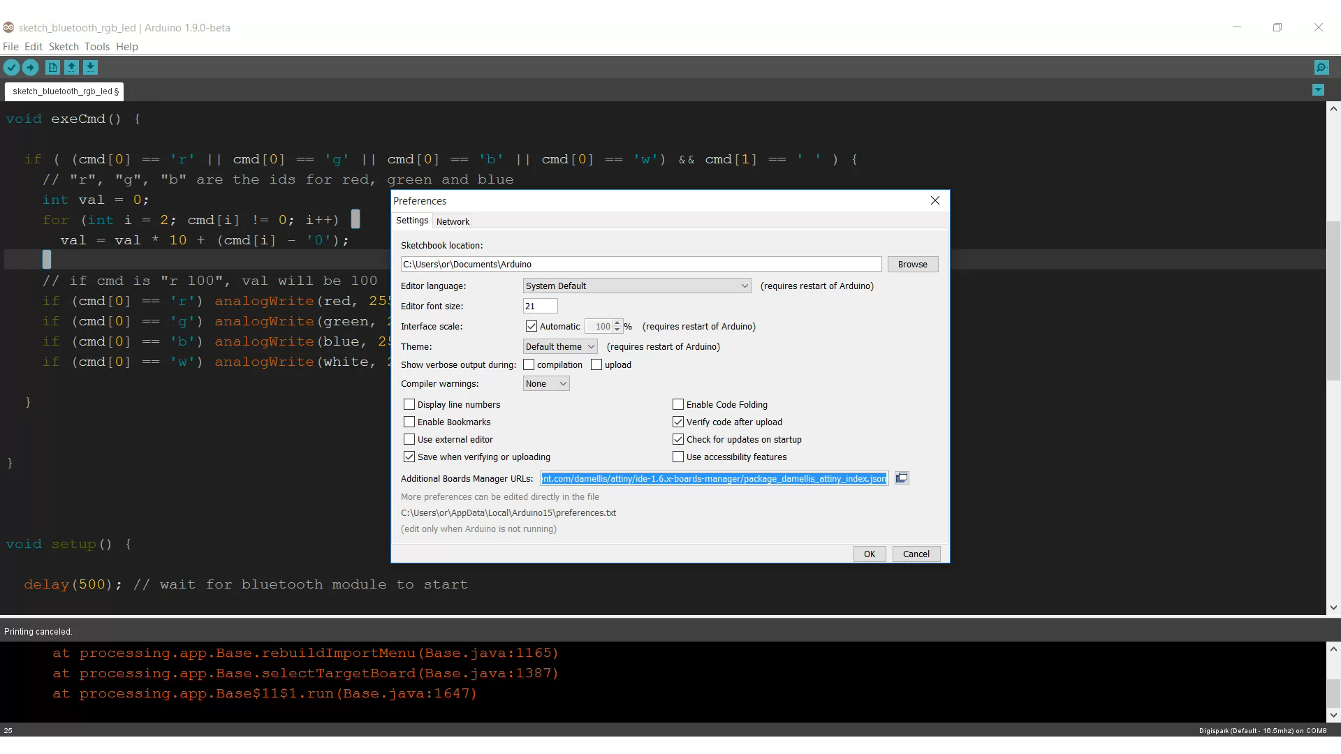The height and width of the screenshot is (754, 1341).
Task: Click the editor scrollbar up arrow
Action: click(1333, 108)
